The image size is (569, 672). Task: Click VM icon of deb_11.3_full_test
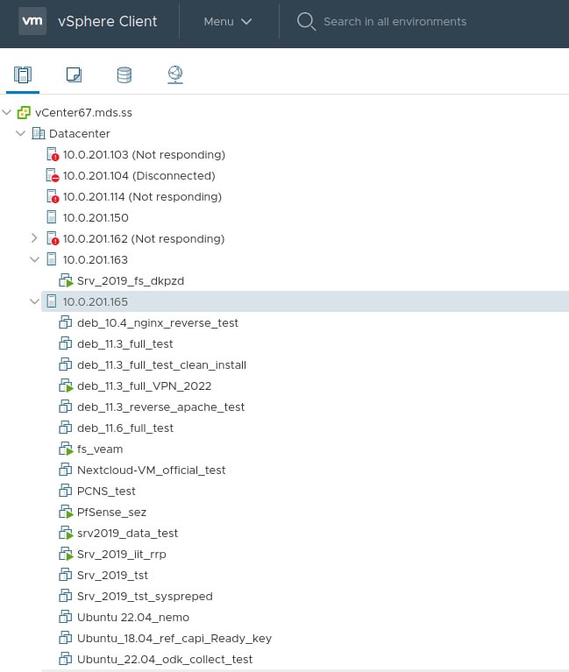(65, 343)
